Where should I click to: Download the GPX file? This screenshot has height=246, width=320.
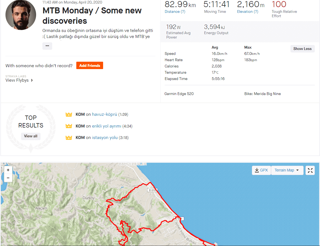[261, 170]
